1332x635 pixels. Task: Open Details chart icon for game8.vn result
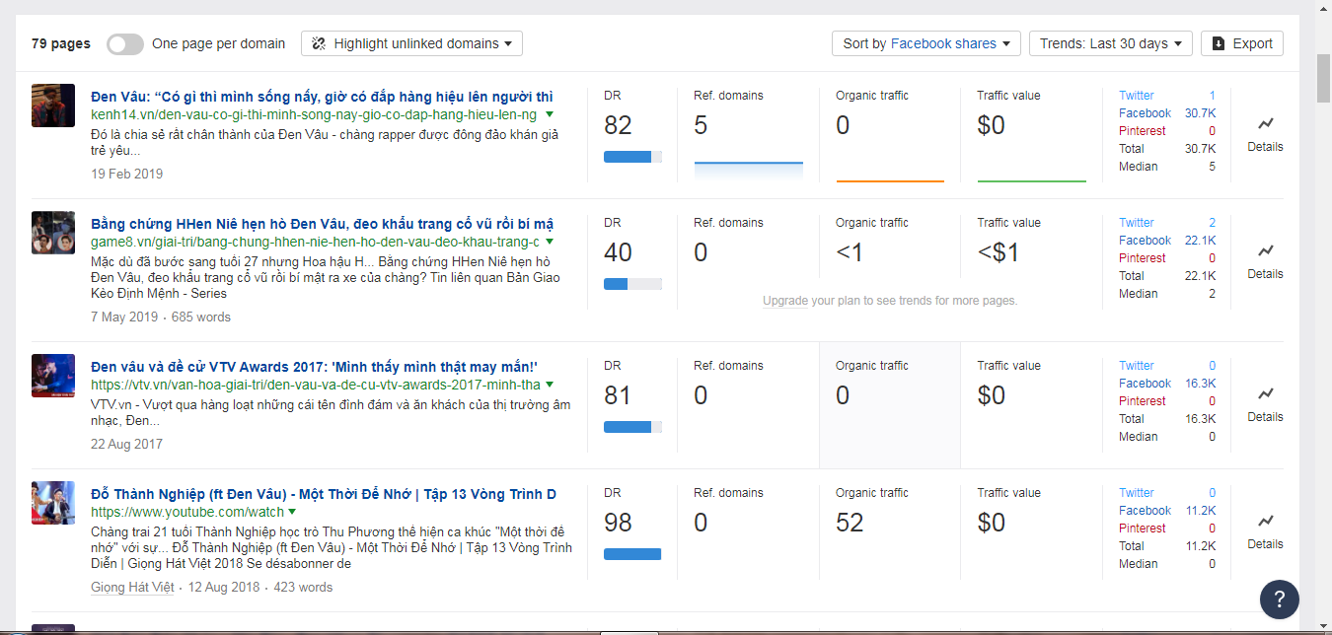pyautogui.click(x=1265, y=251)
